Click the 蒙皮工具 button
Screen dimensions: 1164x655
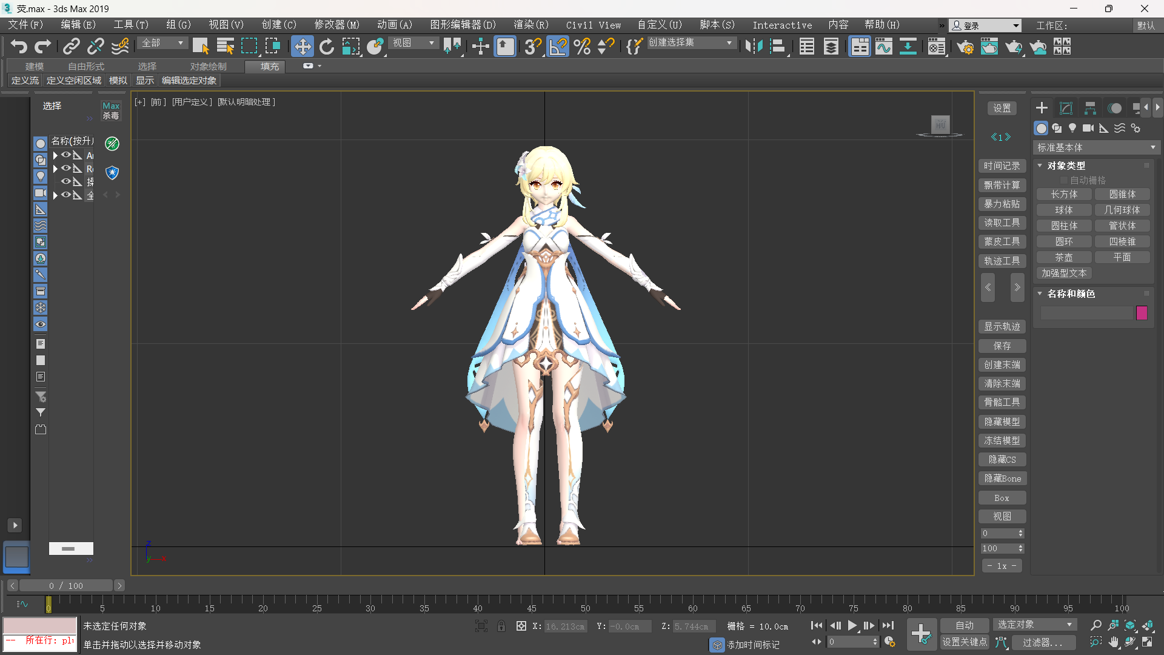click(x=1002, y=241)
